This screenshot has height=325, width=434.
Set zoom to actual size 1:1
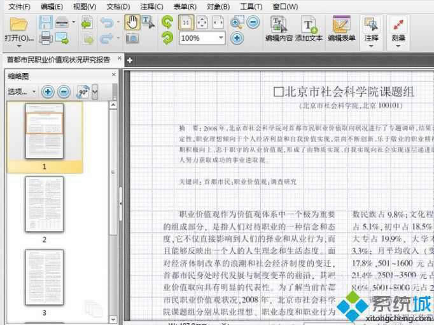point(186,22)
